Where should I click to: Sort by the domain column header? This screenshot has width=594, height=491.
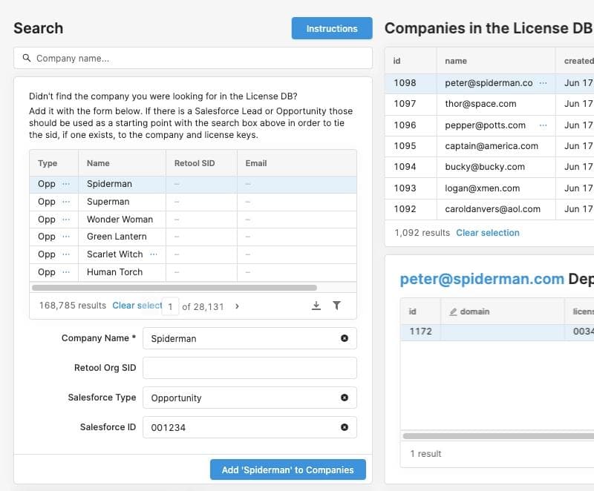coord(475,312)
